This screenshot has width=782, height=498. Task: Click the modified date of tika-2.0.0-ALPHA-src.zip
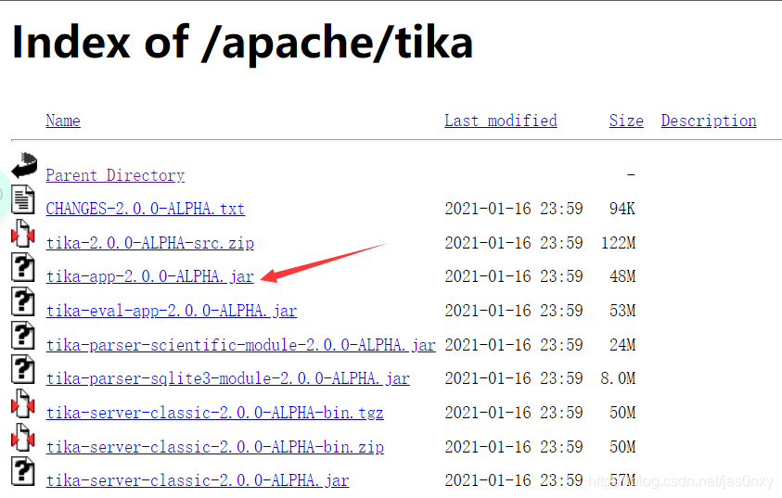tap(514, 243)
